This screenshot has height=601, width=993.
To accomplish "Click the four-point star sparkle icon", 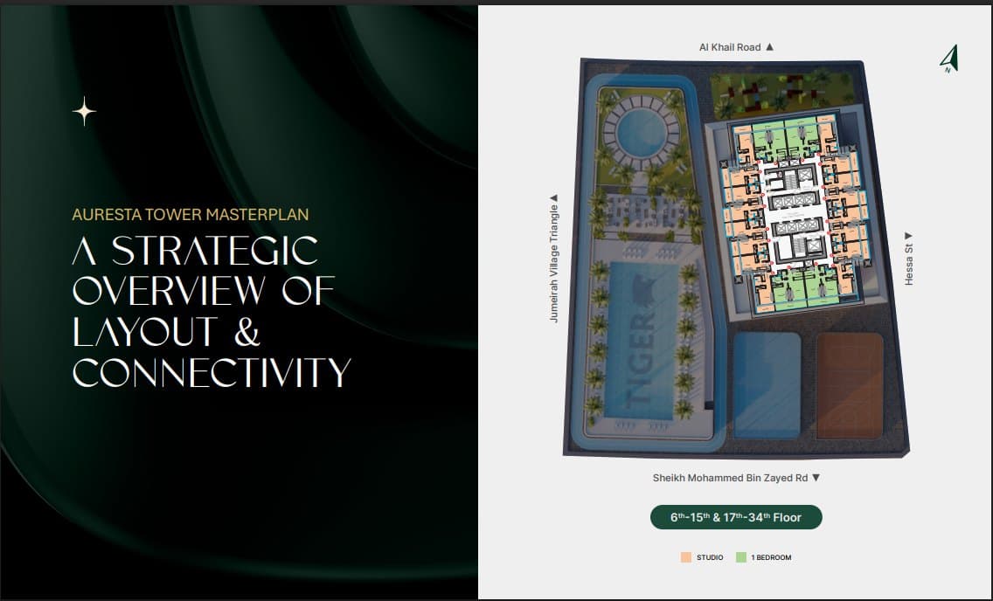I will (84, 111).
